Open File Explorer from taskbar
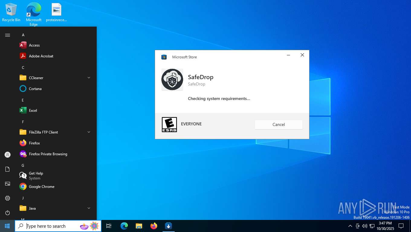411x232 pixels. 139,226
